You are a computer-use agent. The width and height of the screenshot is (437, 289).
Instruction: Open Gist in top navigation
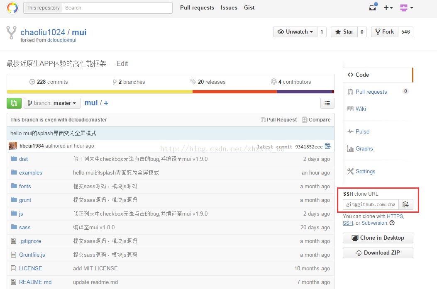tap(249, 8)
